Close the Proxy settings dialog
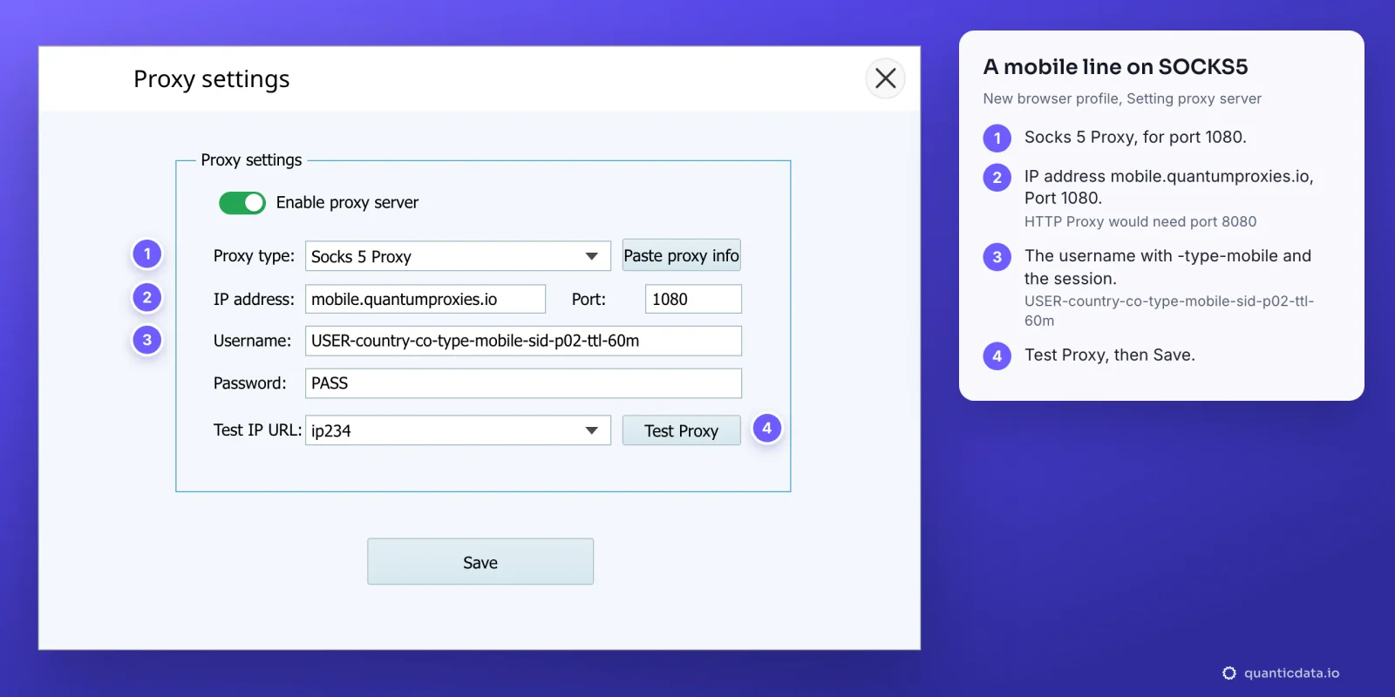1395x697 pixels. point(885,78)
